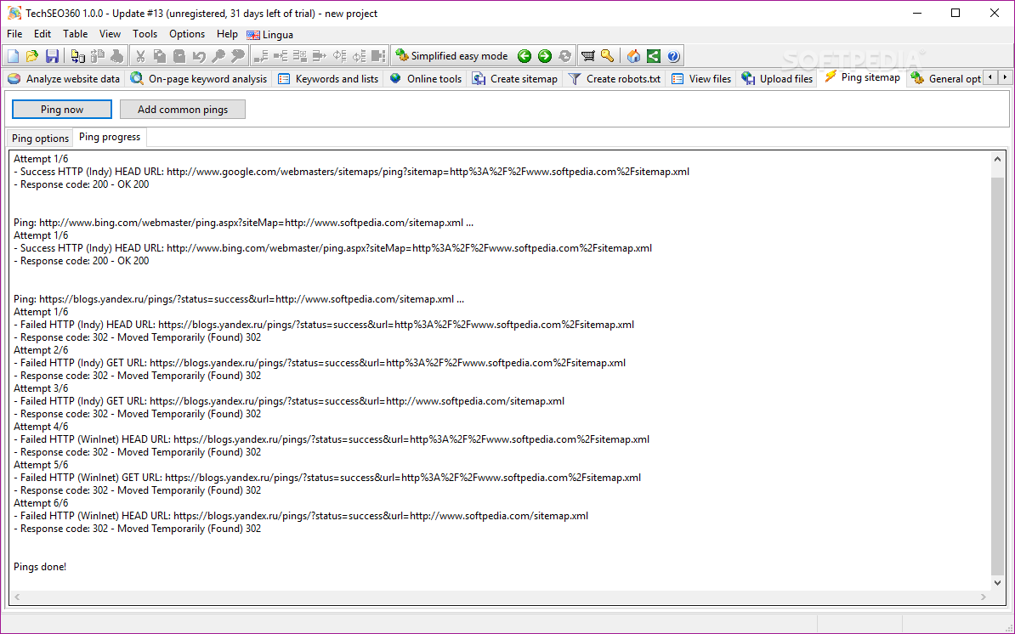Click the find magnifier toolbar icon
This screenshot has width=1015, height=634.
218,56
